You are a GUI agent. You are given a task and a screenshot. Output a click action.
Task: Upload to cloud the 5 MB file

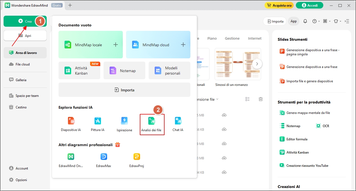224,115
